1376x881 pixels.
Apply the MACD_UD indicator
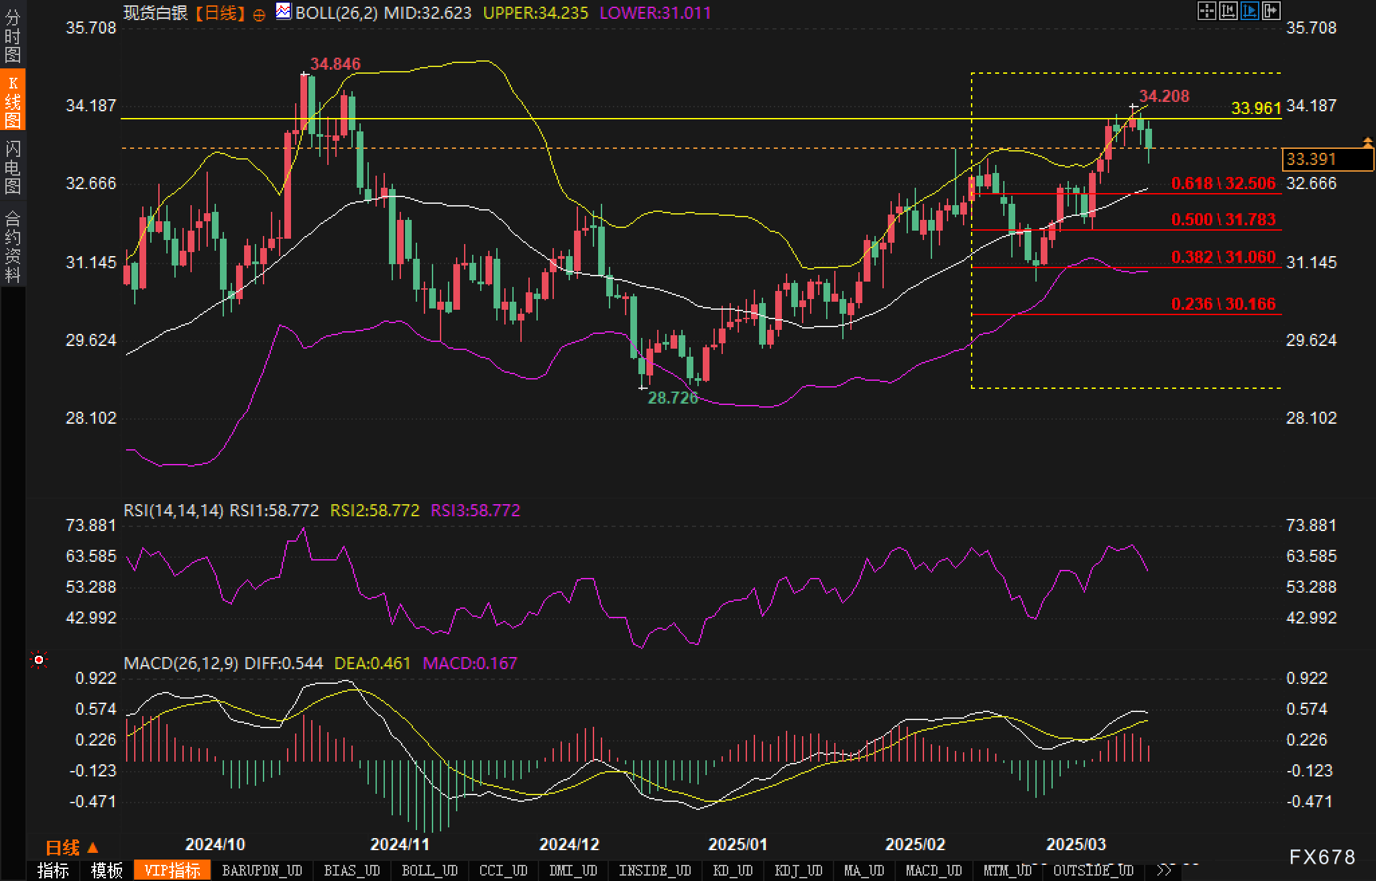(x=933, y=870)
